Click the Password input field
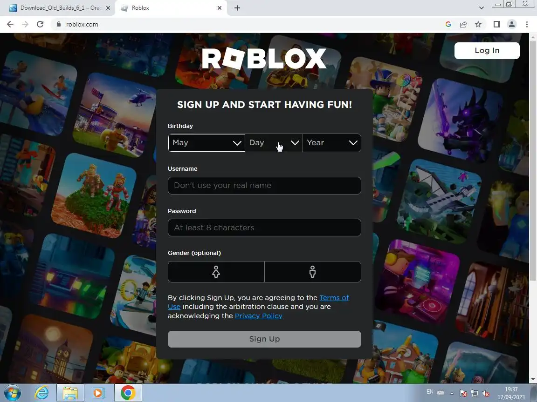This screenshot has width=537, height=402. coord(264,228)
